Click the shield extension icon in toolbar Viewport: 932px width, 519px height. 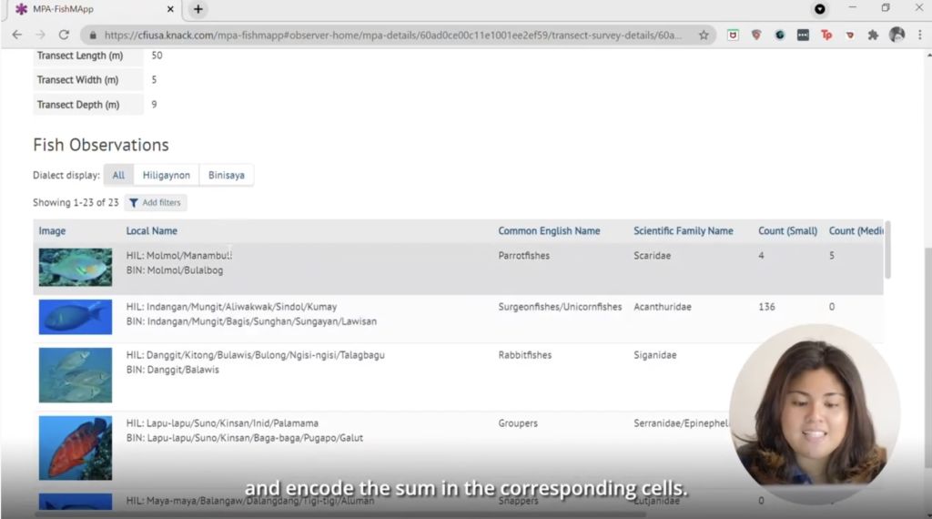[x=756, y=35]
